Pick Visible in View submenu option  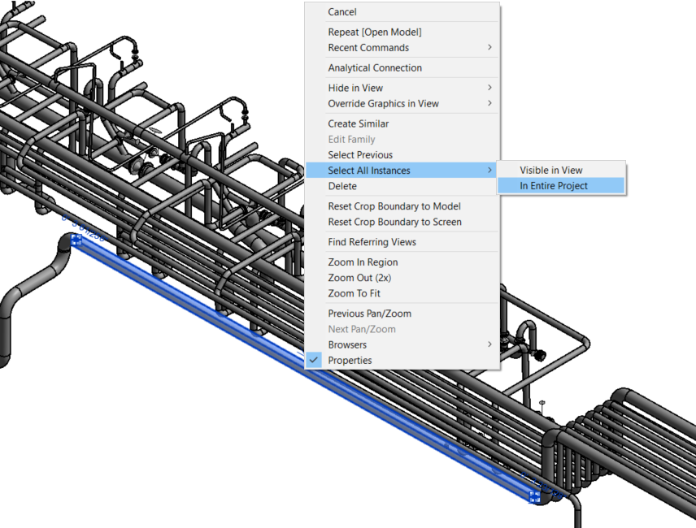tap(551, 171)
